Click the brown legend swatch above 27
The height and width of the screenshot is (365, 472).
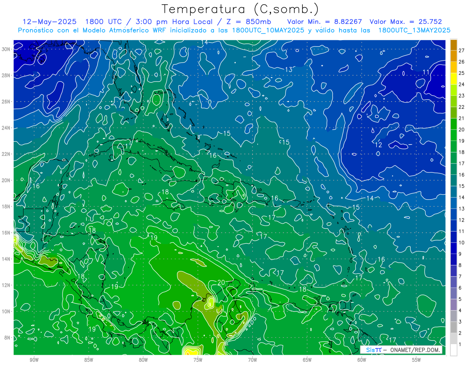click(x=454, y=45)
